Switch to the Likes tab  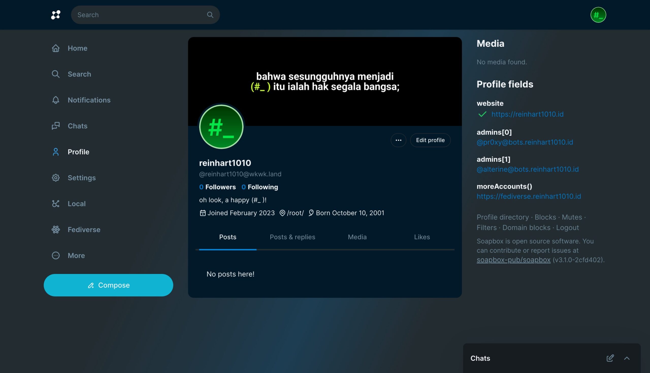422,237
